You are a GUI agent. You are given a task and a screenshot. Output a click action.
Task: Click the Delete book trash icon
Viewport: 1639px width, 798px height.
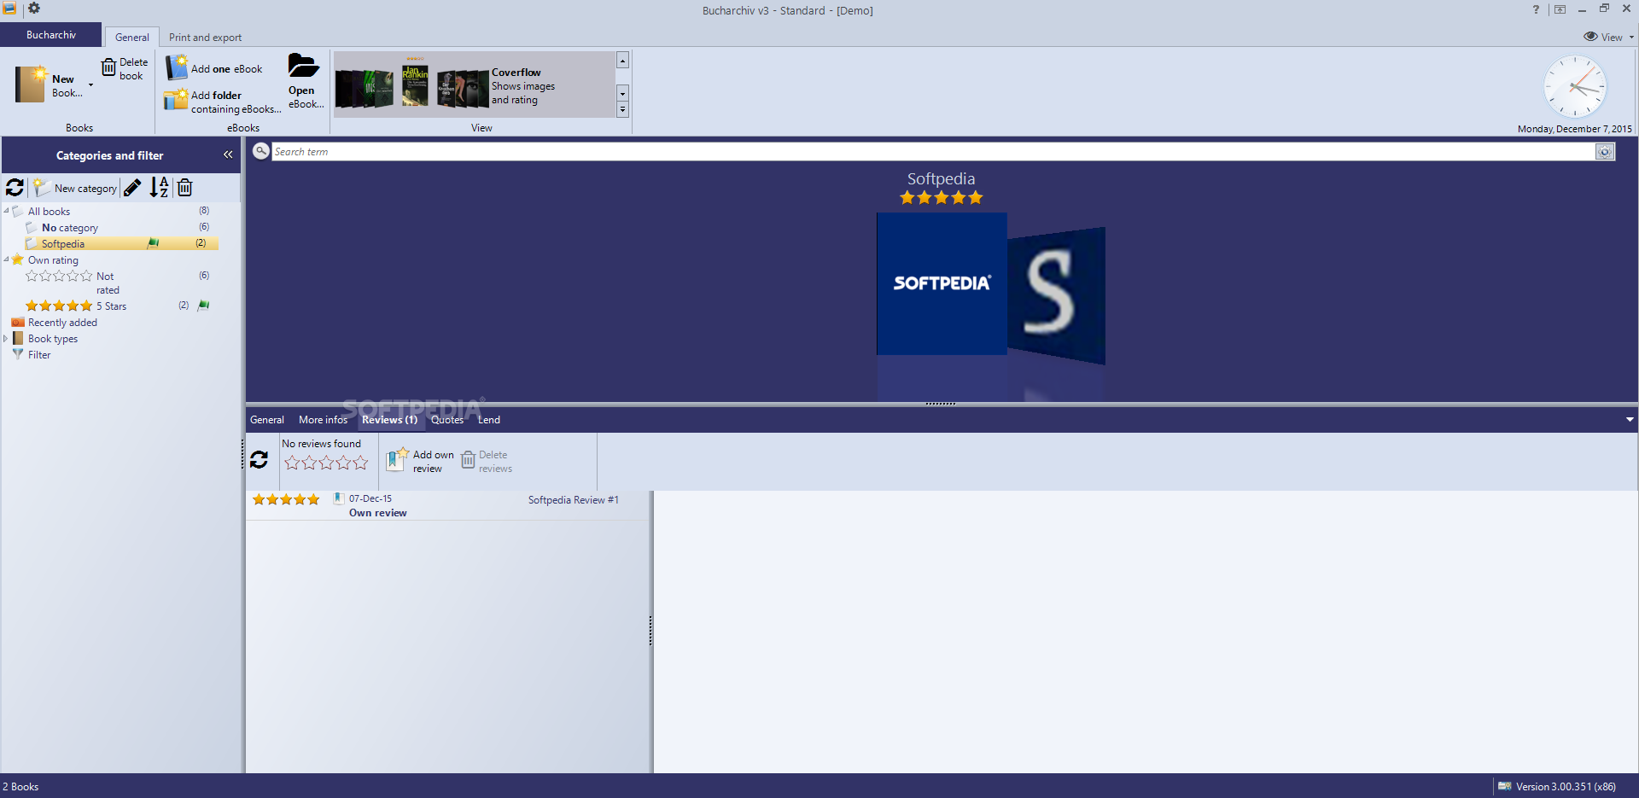pyautogui.click(x=108, y=67)
